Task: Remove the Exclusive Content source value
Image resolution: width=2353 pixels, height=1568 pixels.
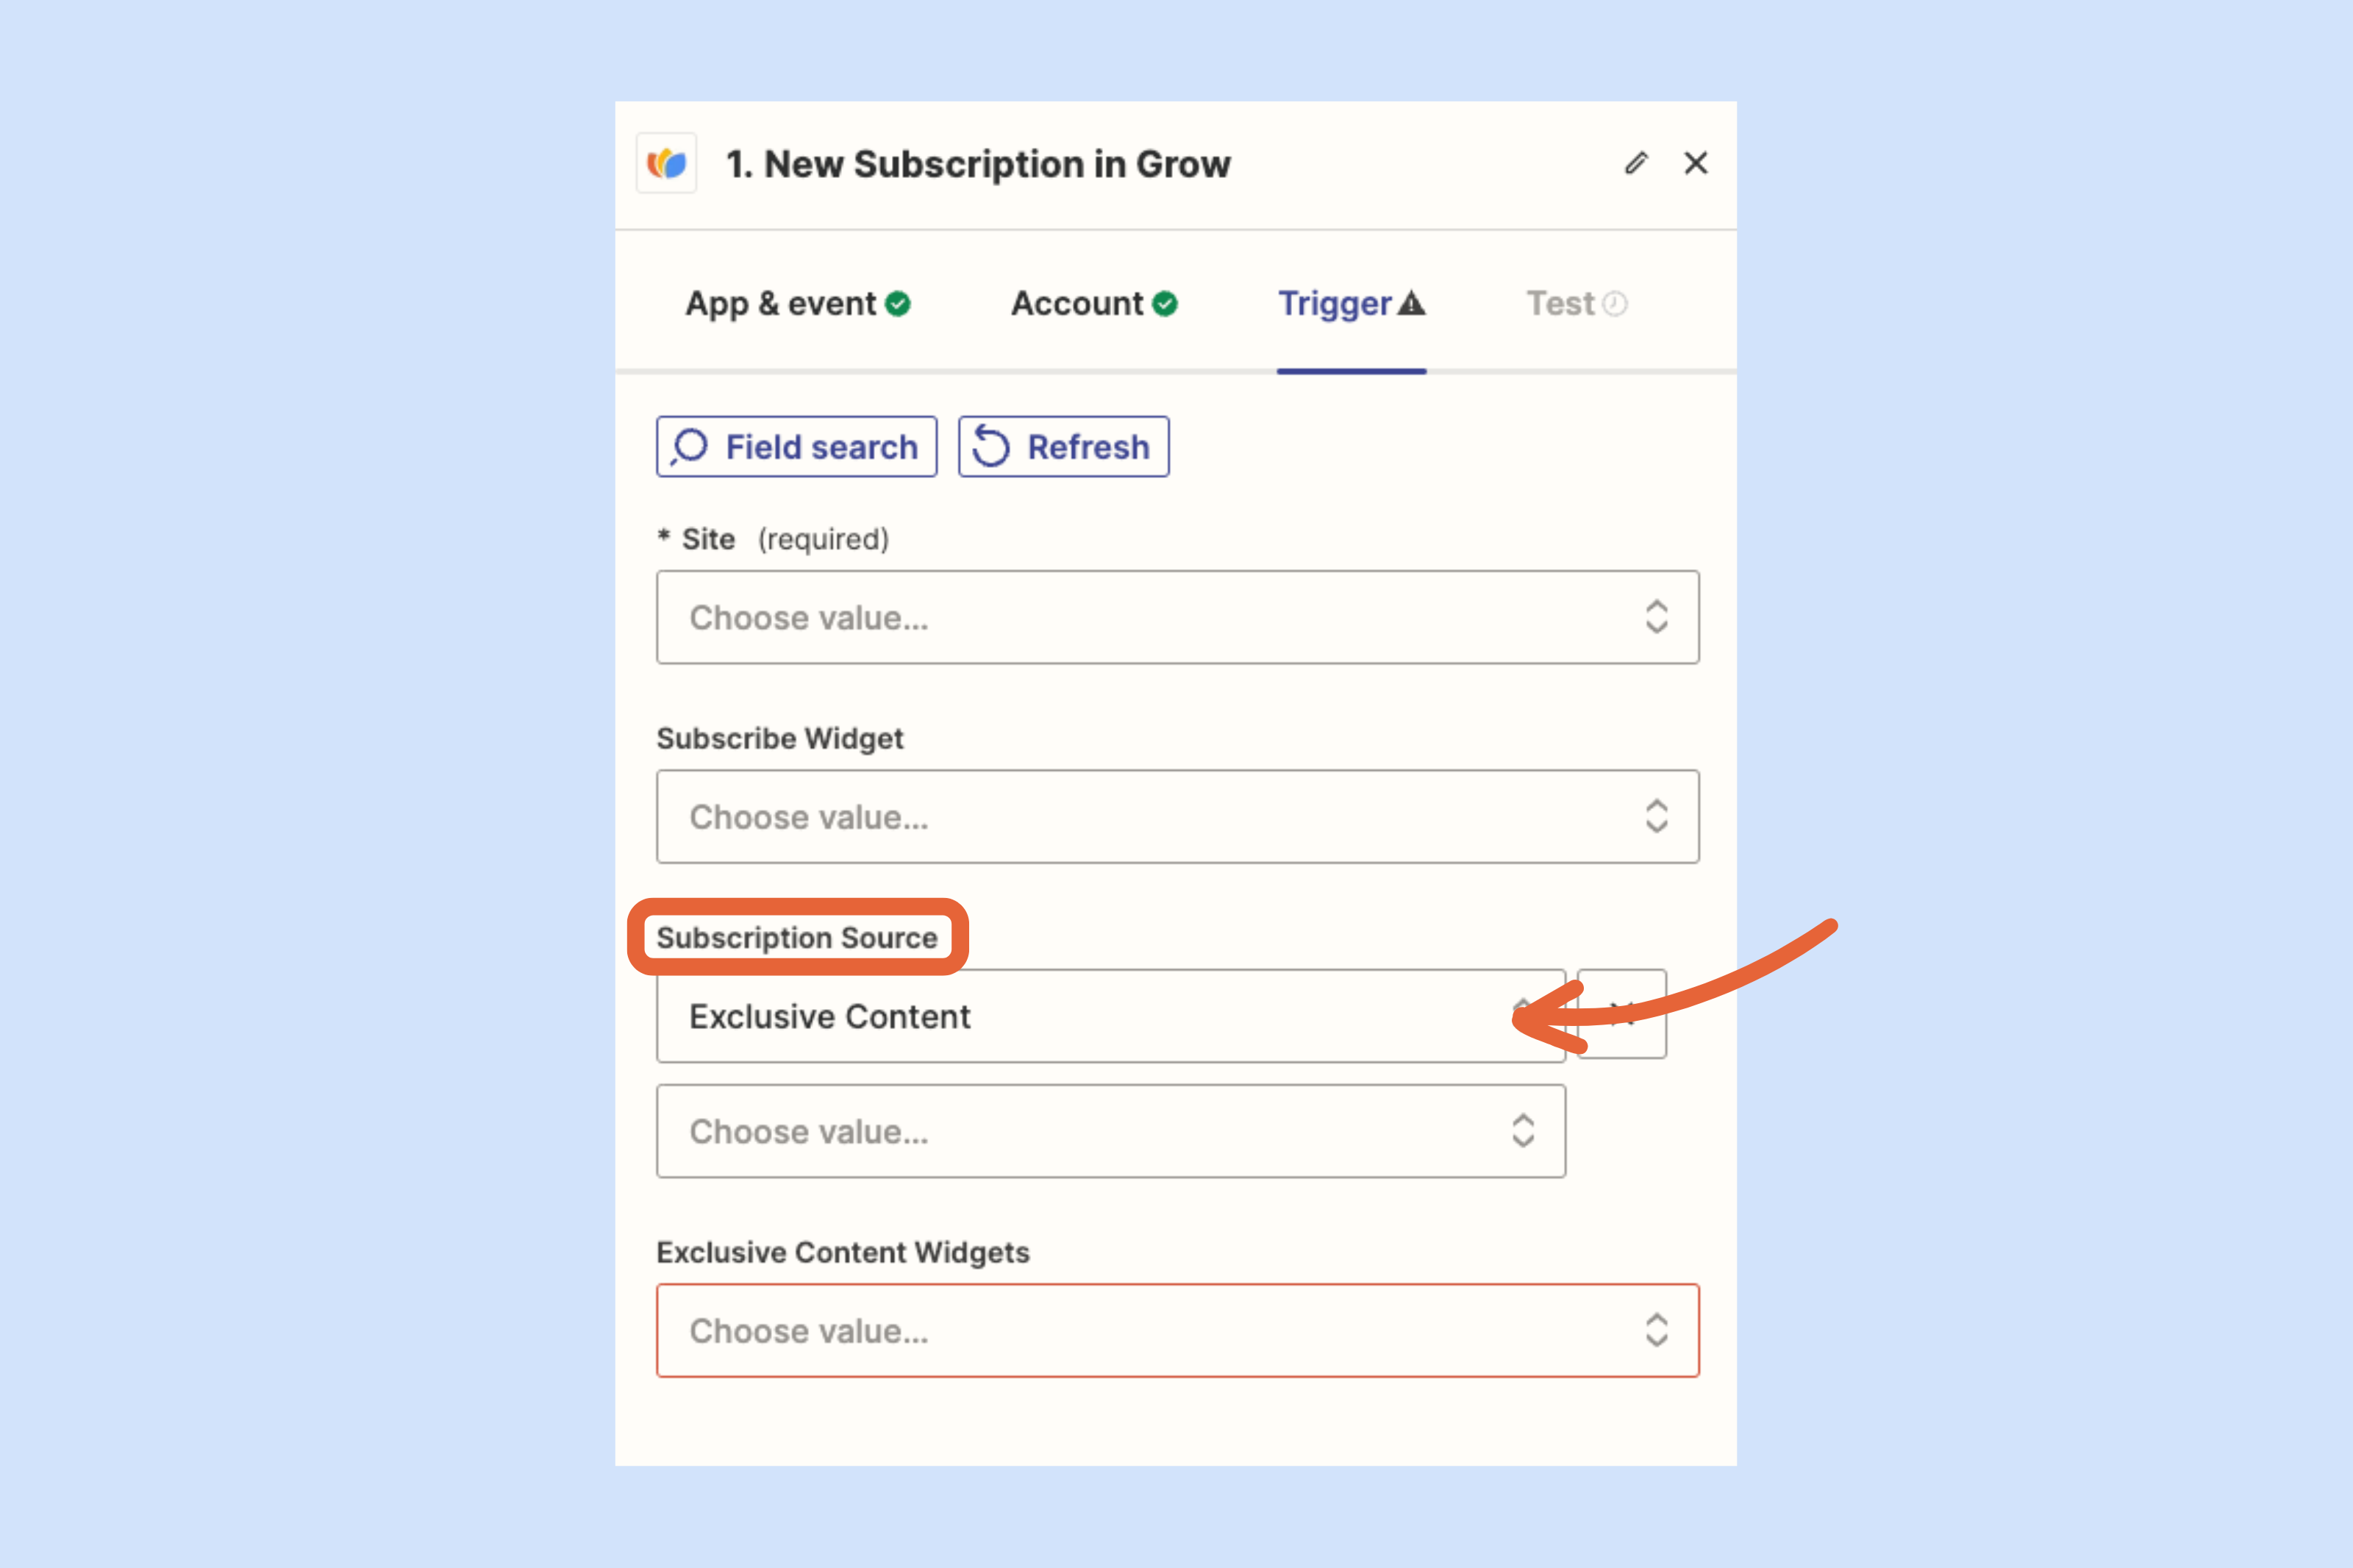Action: 1621,1014
